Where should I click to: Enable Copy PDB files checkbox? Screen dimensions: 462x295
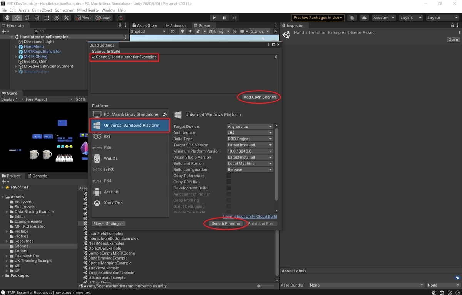pos(229,182)
